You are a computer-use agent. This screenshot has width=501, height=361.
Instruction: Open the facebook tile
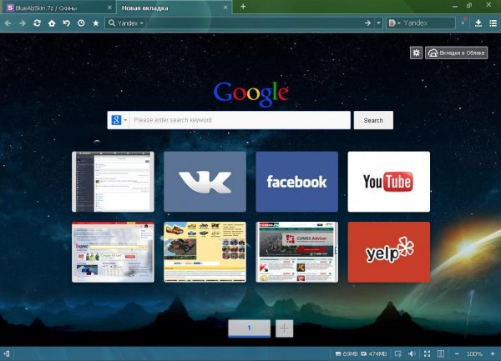coord(296,182)
